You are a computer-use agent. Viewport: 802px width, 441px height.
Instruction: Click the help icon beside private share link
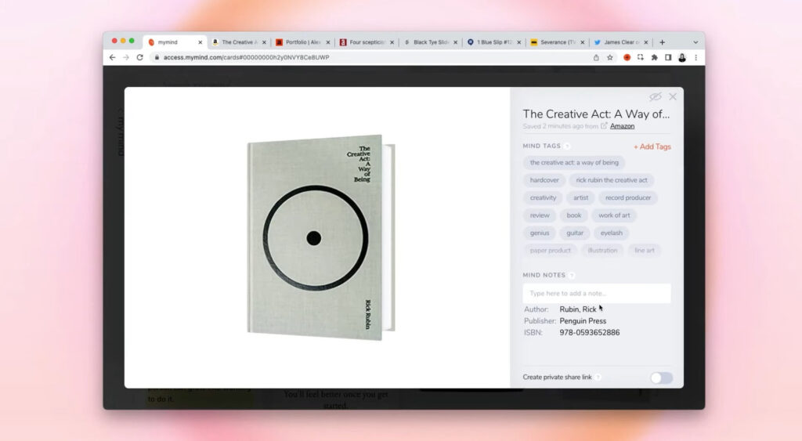598,377
